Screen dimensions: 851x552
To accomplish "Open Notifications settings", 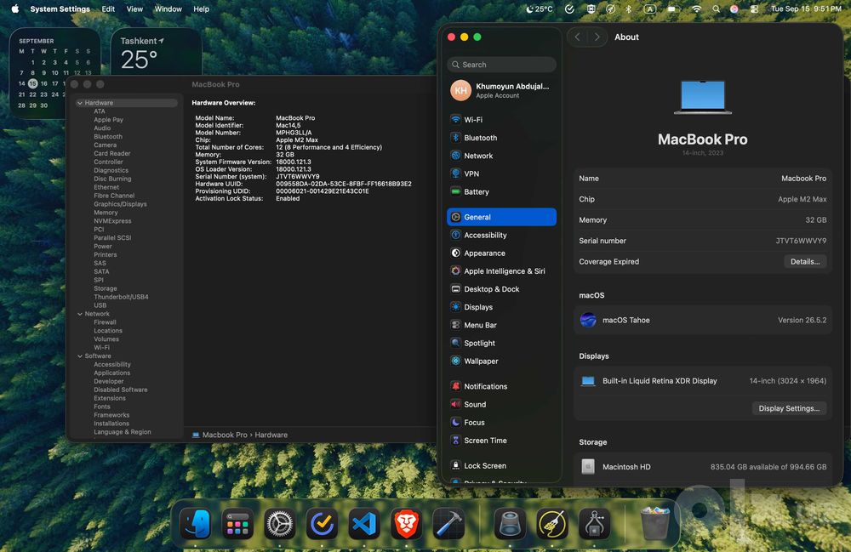I will 501,387.
